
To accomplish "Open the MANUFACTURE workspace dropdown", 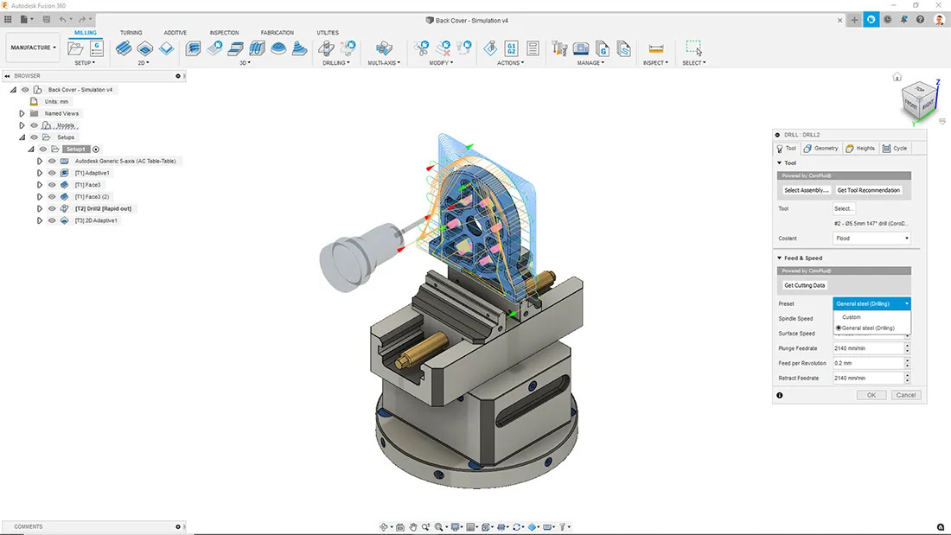I will click(33, 48).
